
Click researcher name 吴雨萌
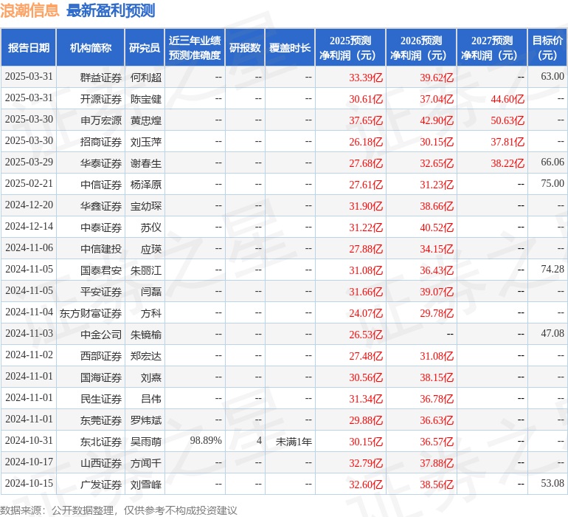[146, 441]
